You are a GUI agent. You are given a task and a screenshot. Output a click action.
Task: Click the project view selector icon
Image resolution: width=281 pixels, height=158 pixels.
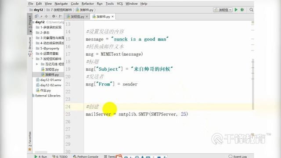37,16
